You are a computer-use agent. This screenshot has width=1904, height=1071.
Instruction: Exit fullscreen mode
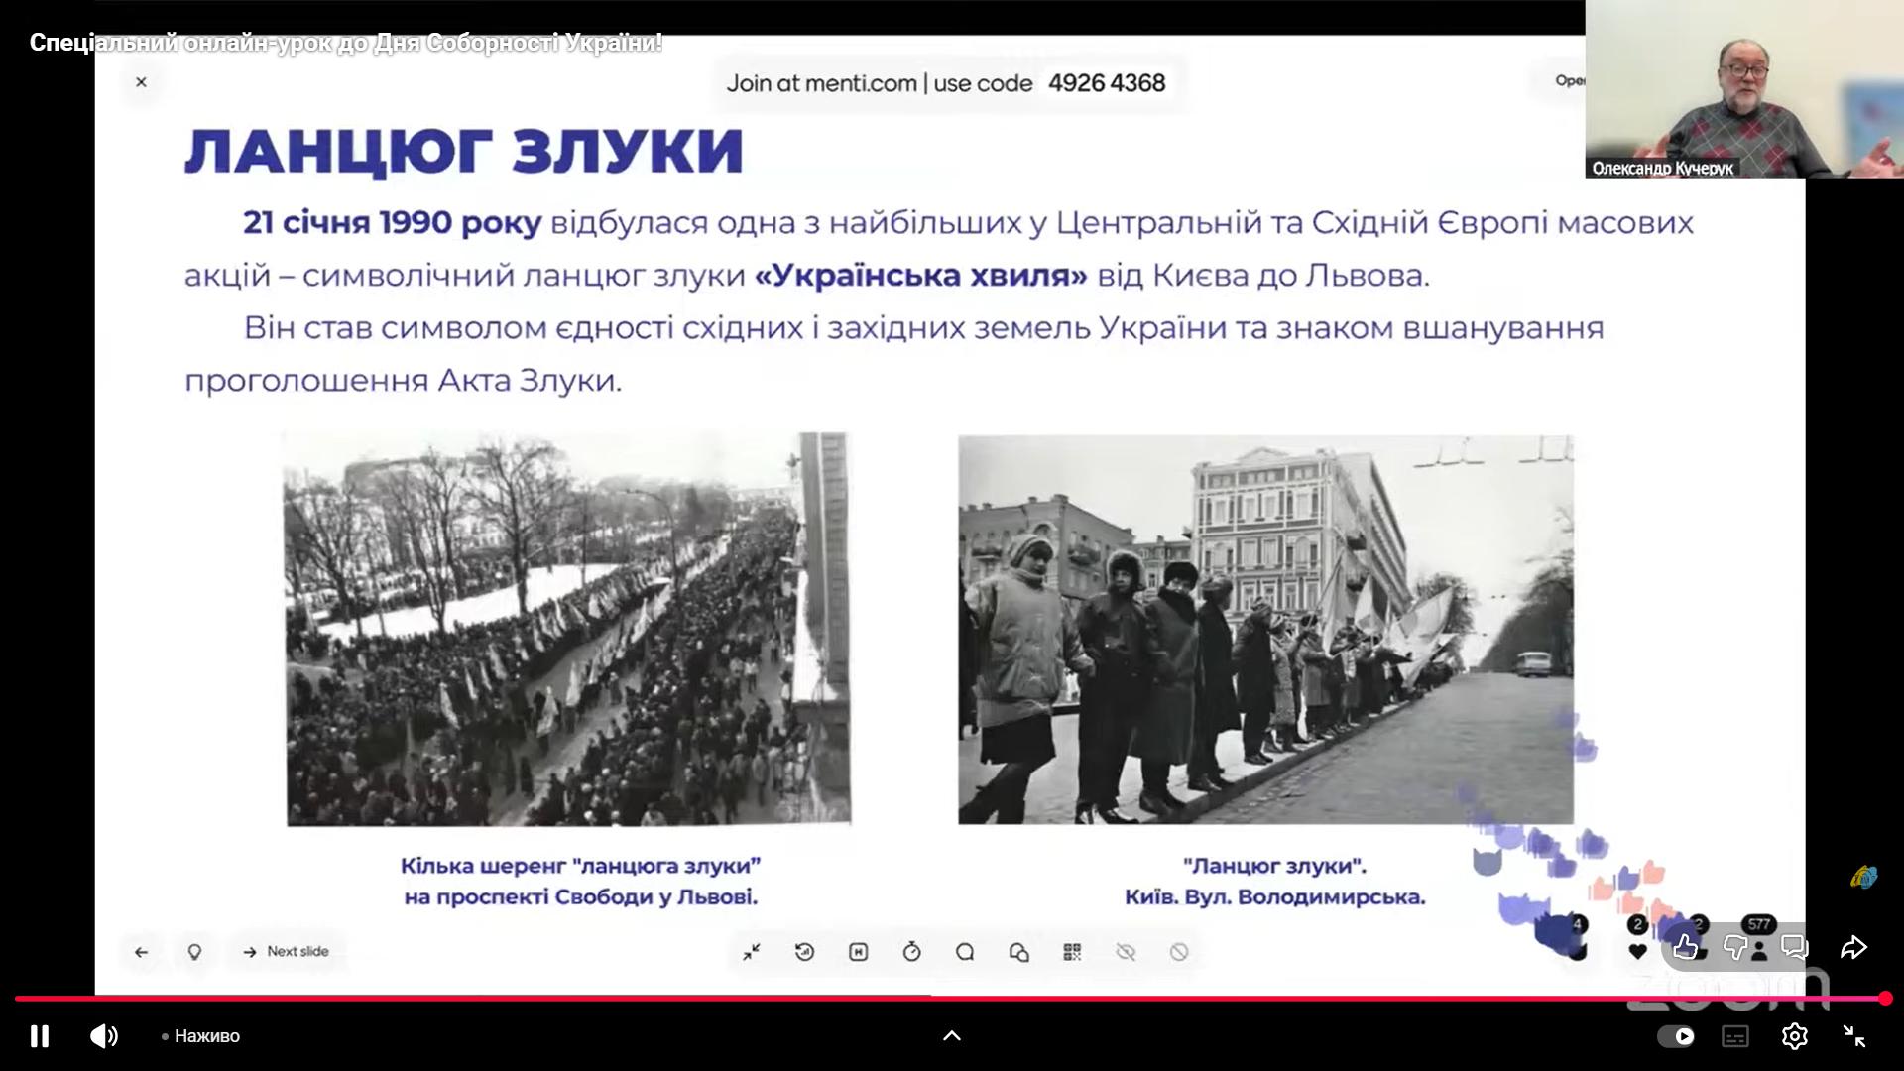coord(1853,1036)
